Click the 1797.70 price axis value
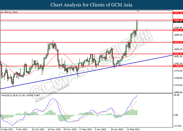The height and width of the screenshot is (131, 183). pyautogui.click(x=178, y=64)
